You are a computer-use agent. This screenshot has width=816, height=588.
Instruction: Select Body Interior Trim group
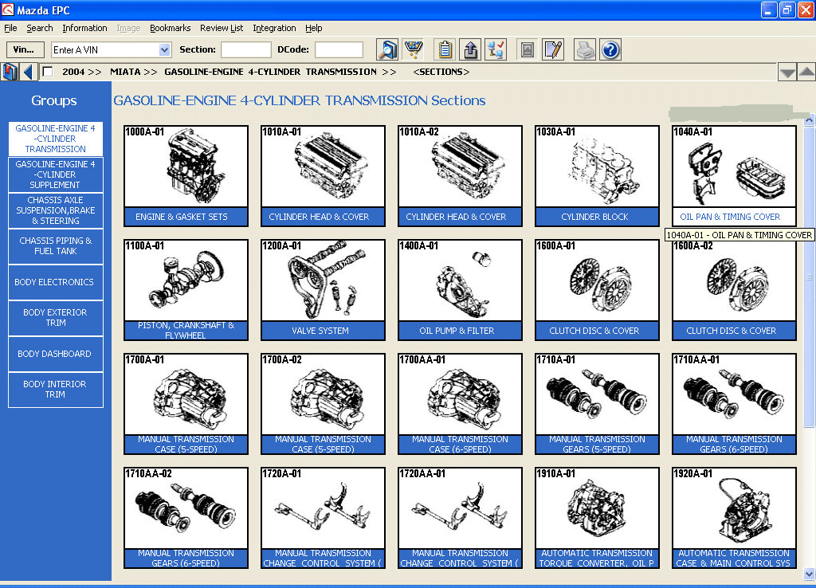(x=56, y=390)
